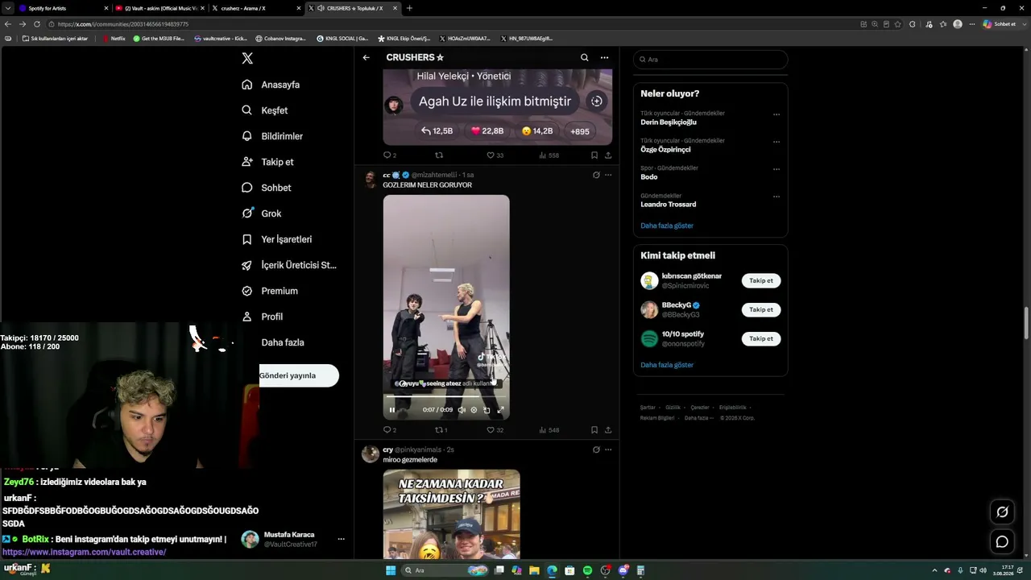Open the Netflix bookmark
The height and width of the screenshot is (580, 1031).
click(x=114, y=39)
